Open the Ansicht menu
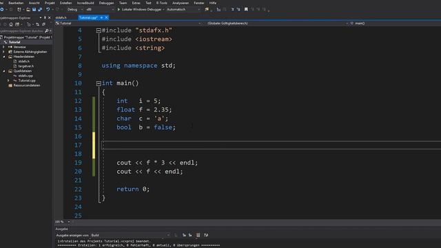This screenshot has width=441, height=248. [x=34, y=3]
